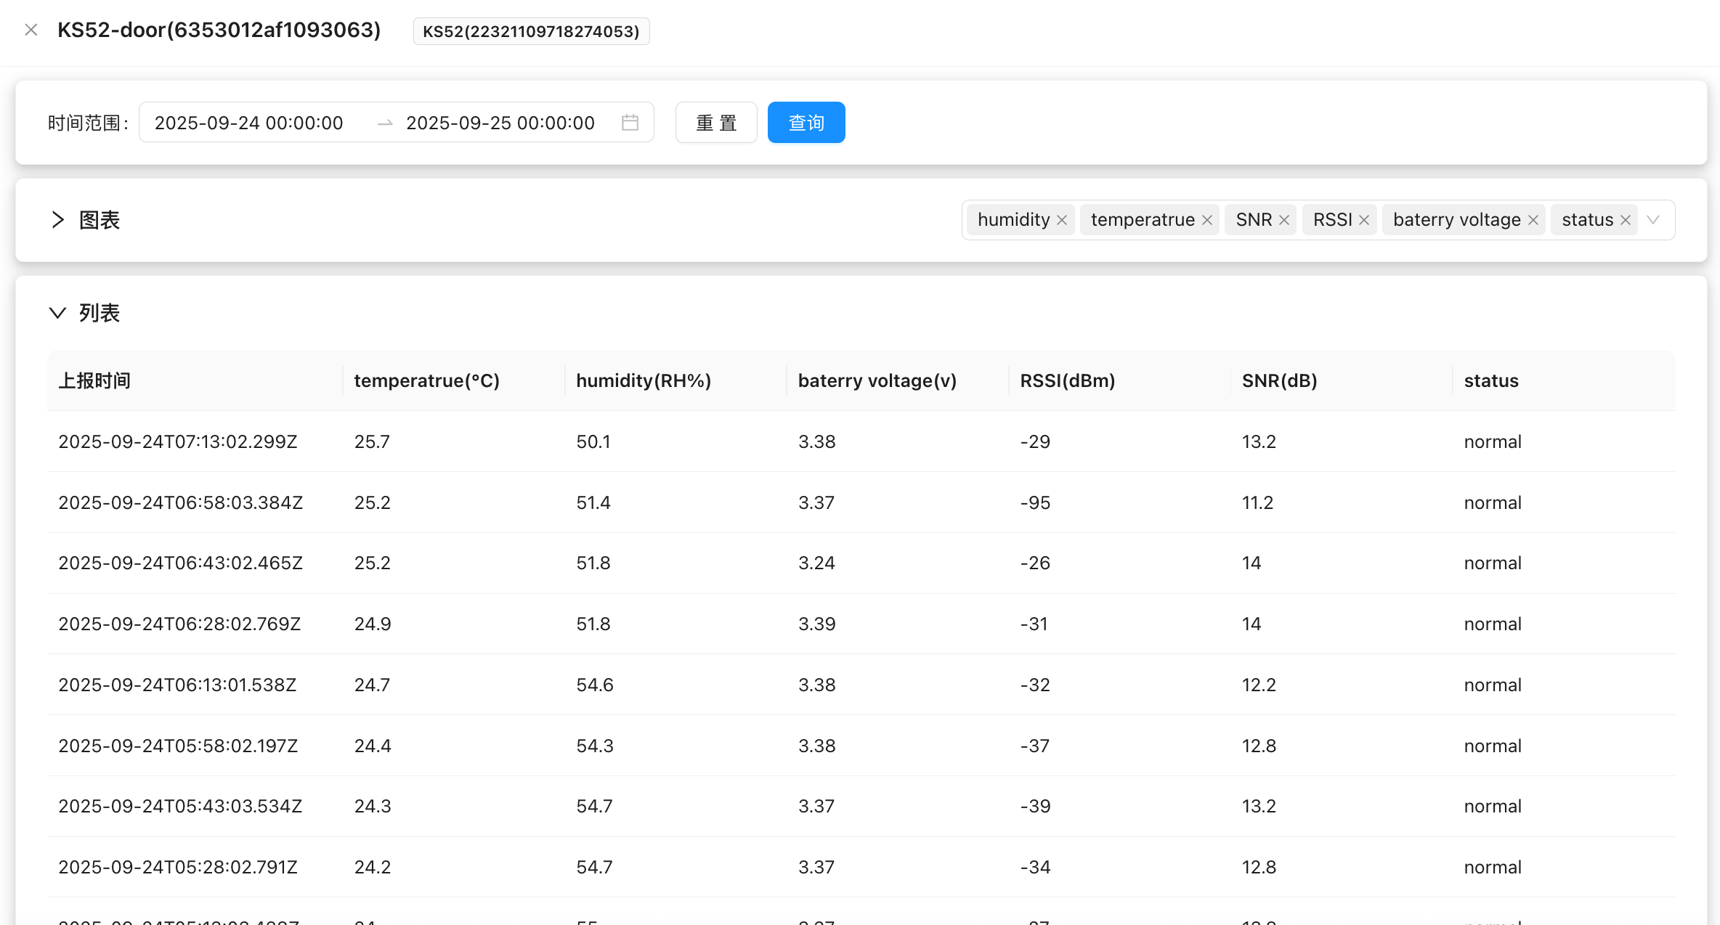Remove the SNR tag

(x=1284, y=220)
